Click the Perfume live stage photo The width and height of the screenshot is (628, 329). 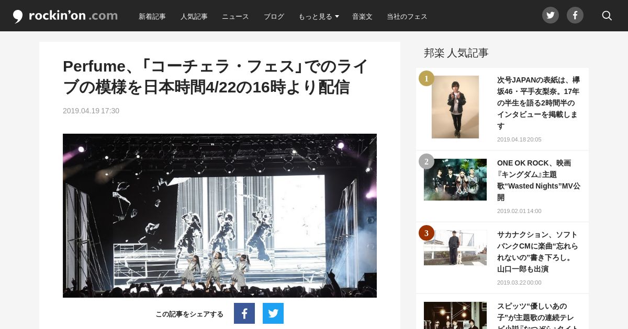point(220,216)
